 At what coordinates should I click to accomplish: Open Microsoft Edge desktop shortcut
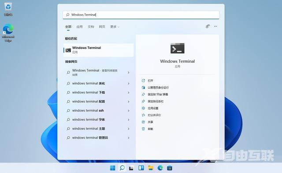8,33
